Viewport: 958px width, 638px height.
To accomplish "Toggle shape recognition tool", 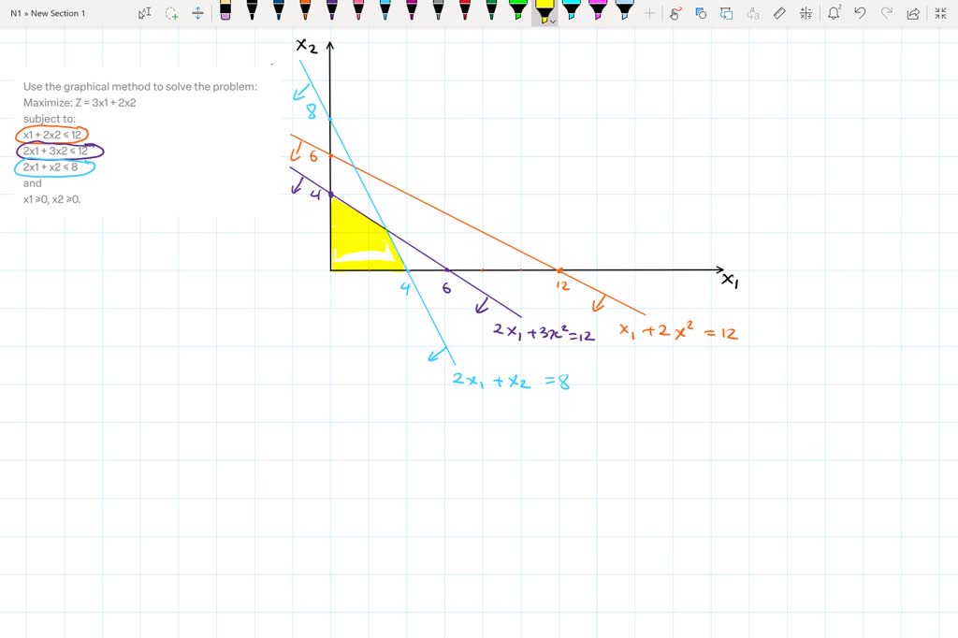I will (700, 13).
